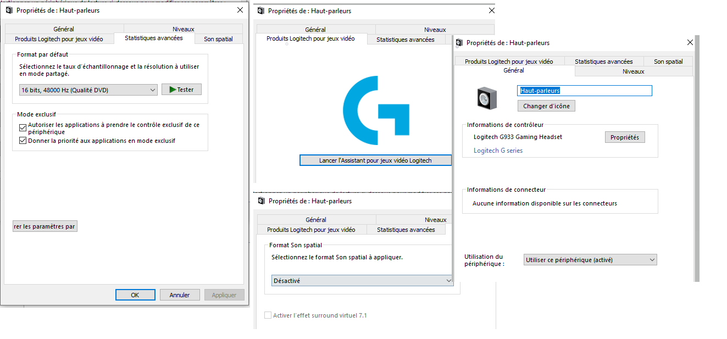
Task: Open controller Propriétés for Logitech G933 headset
Action: [625, 137]
